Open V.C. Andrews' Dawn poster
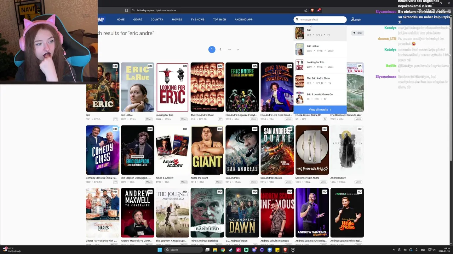Image resolution: width=453 pixels, height=254 pixels. pyautogui.click(x=242, y=213)
